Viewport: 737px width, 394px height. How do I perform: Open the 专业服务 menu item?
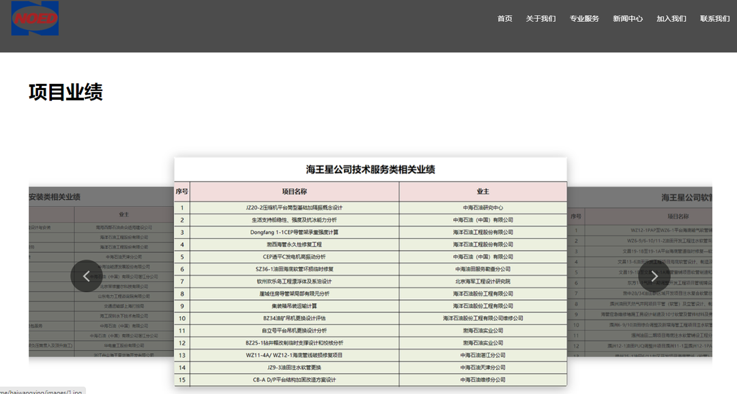[584, 18]
